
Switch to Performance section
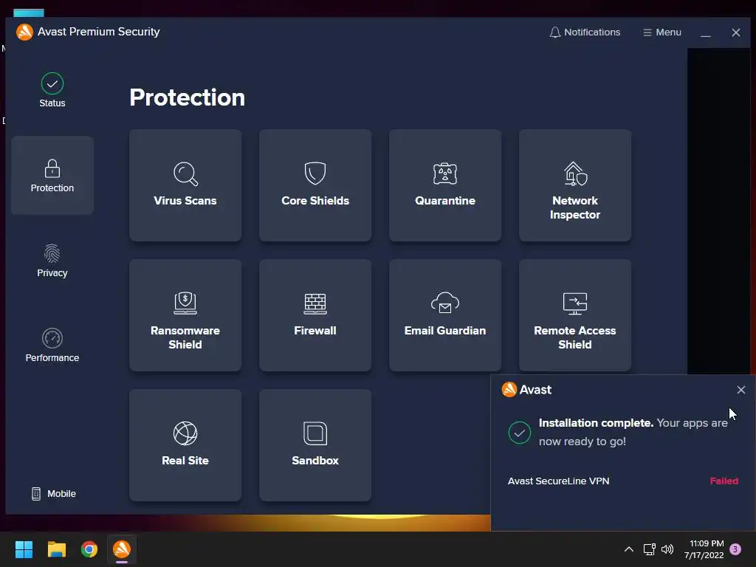[x=52, y=346]
